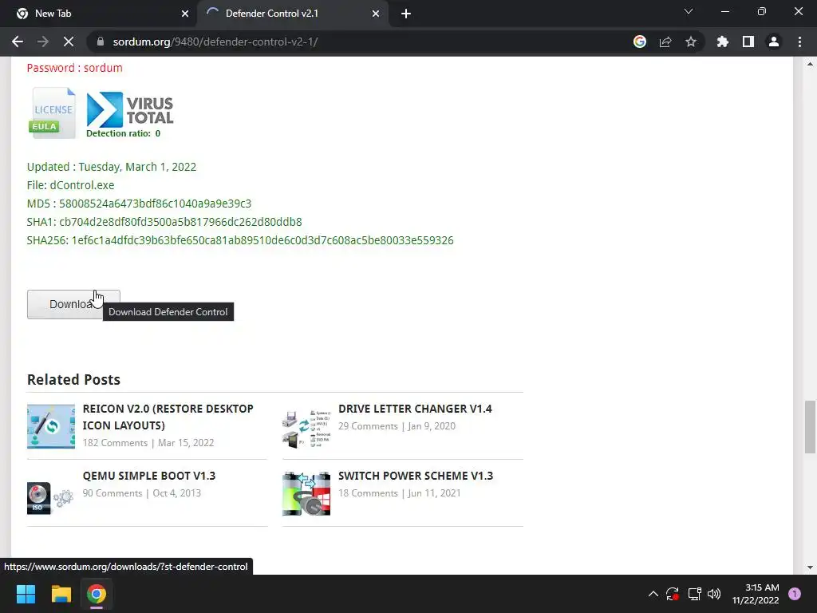Open Switch Power Scheme V1.3 post

[x=416, y=476]
